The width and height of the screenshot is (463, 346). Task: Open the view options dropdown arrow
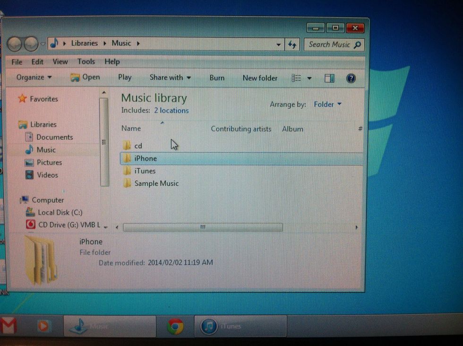point(309,78)
